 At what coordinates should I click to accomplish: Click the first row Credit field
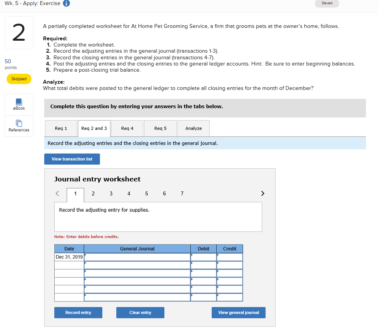pos(230,257)
